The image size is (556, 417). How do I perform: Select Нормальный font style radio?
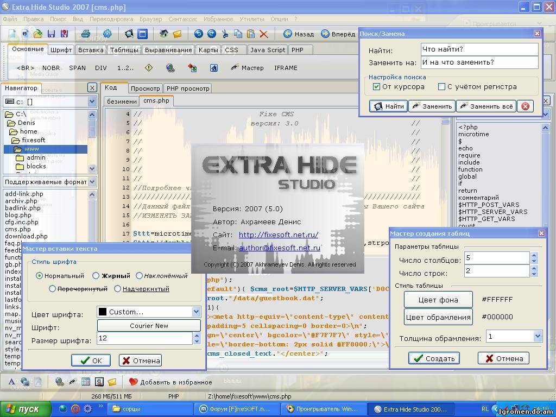click(x=39, y=275)
